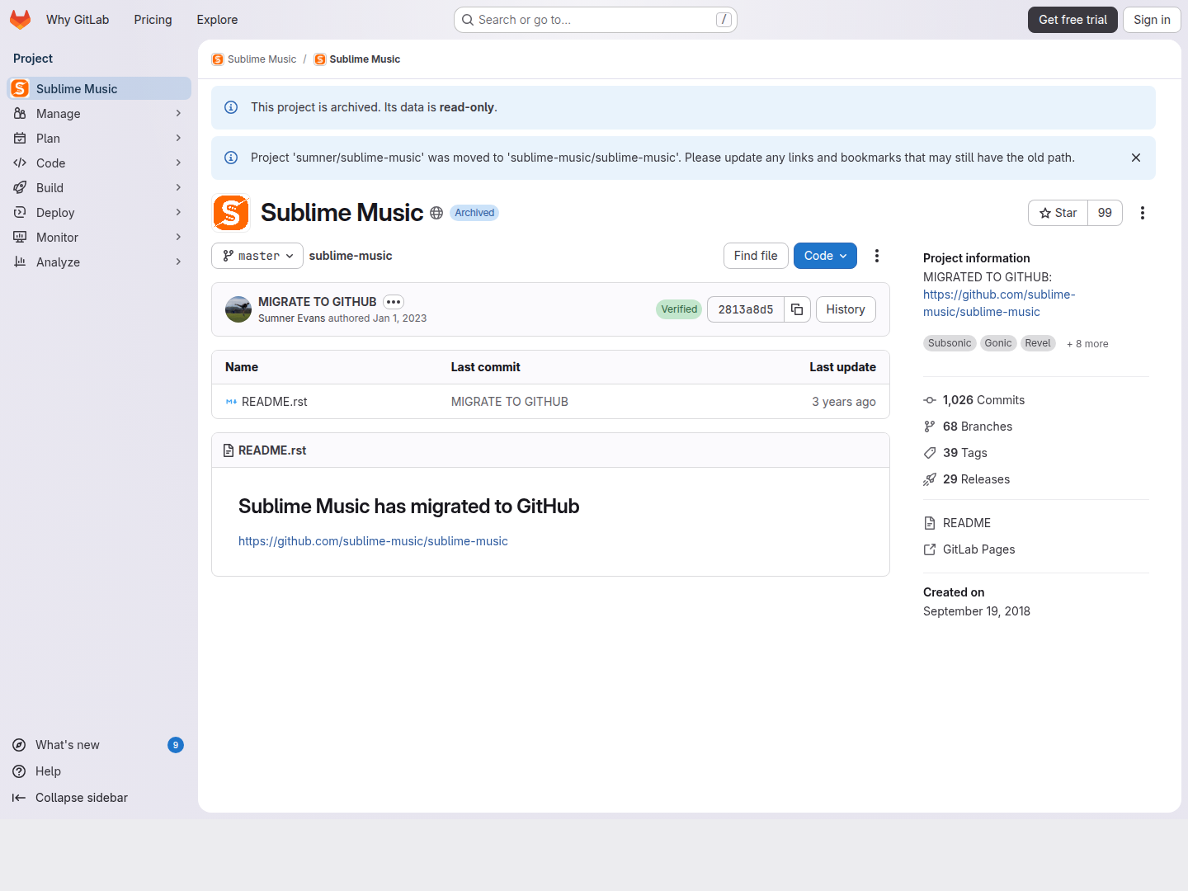
Task: Click Get free trial button
Action: [x=1072, y=20]
